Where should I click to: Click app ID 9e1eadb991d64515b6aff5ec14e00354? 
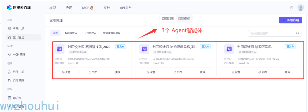(x=174, y=59)
